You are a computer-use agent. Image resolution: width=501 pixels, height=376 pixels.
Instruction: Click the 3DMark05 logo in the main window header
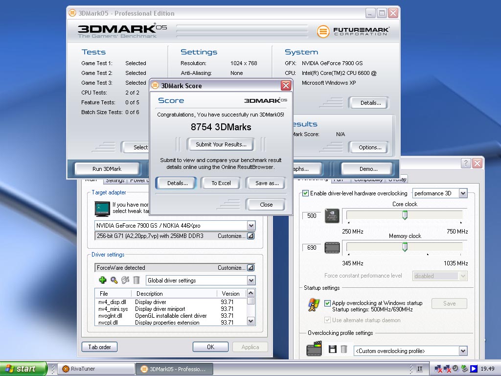pos(122,31)
